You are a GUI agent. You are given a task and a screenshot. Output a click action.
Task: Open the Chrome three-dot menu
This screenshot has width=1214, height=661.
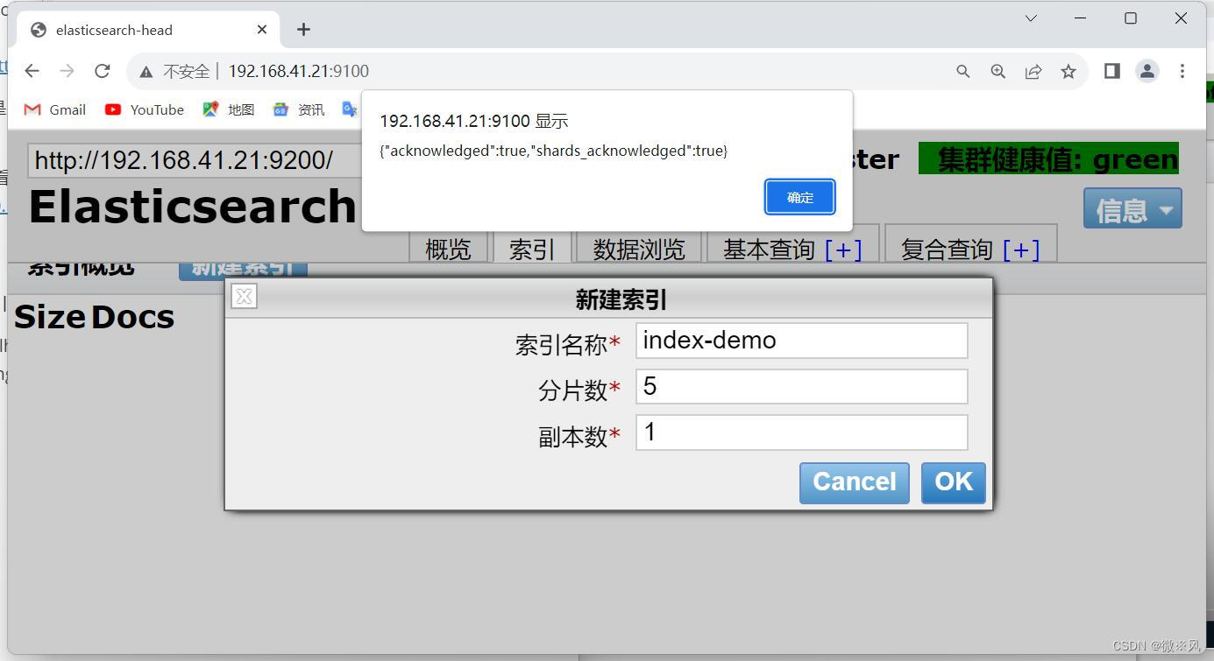coord(1182,71)
